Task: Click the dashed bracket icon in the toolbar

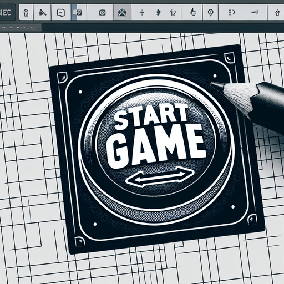Action: click(232, 13)
